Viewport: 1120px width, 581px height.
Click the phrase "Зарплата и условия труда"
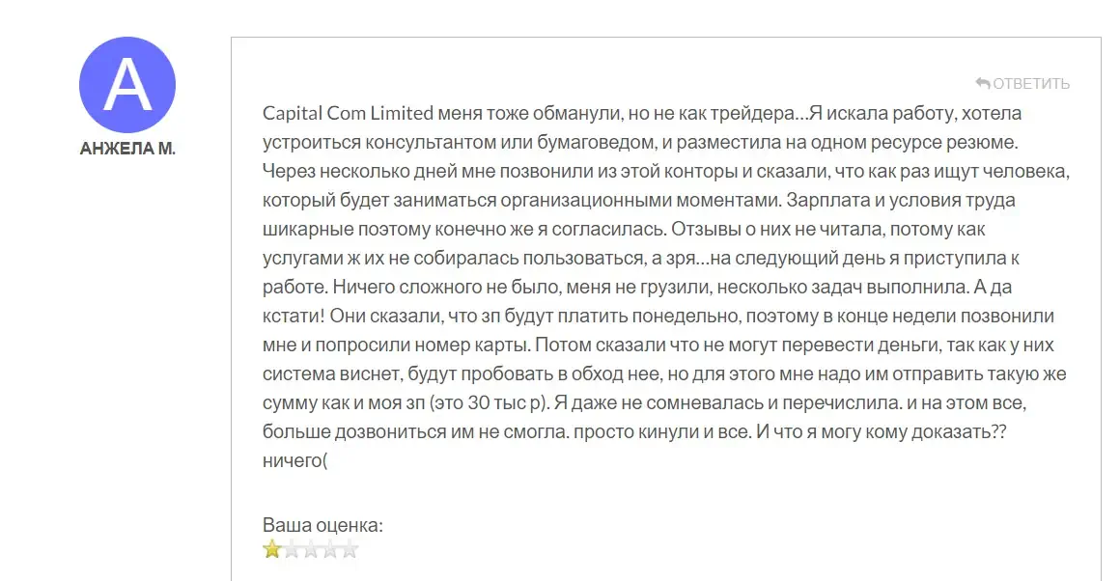pos(900,200)
